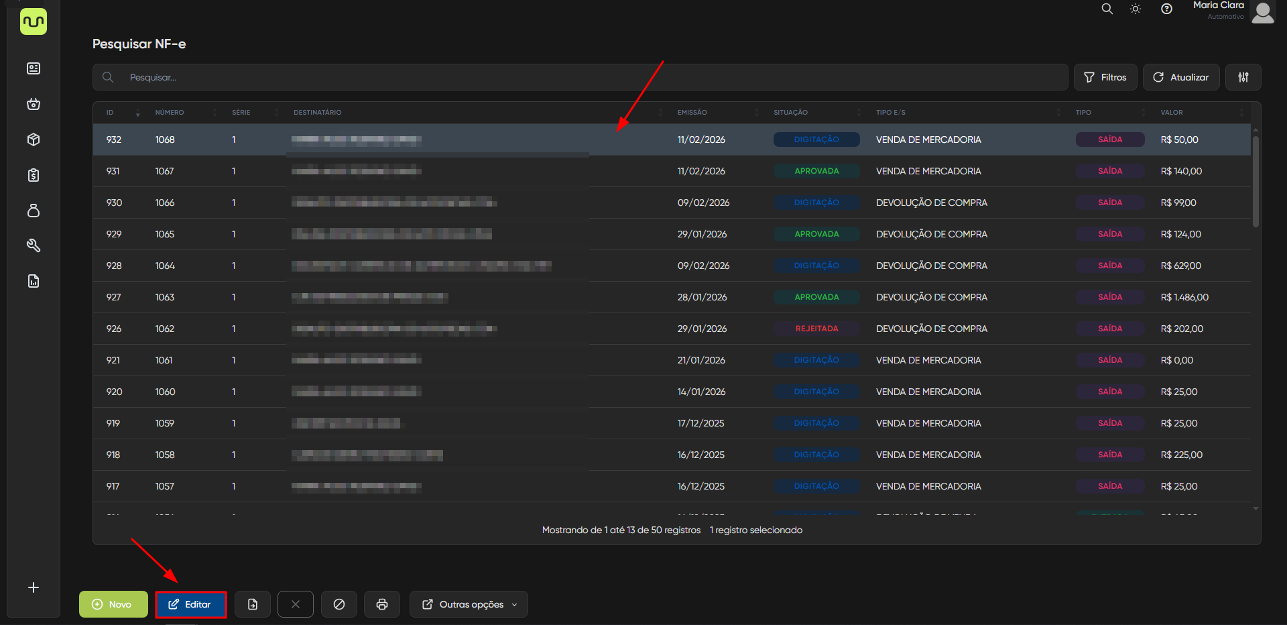Open the money bag sidebar icon
This screenshot has height=625, width=1287.
(34, 211)
